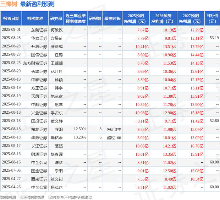The height and width of the screenshot is (200, 220).
Task: Click the 目标价 column header
Action: click(212, 19)
